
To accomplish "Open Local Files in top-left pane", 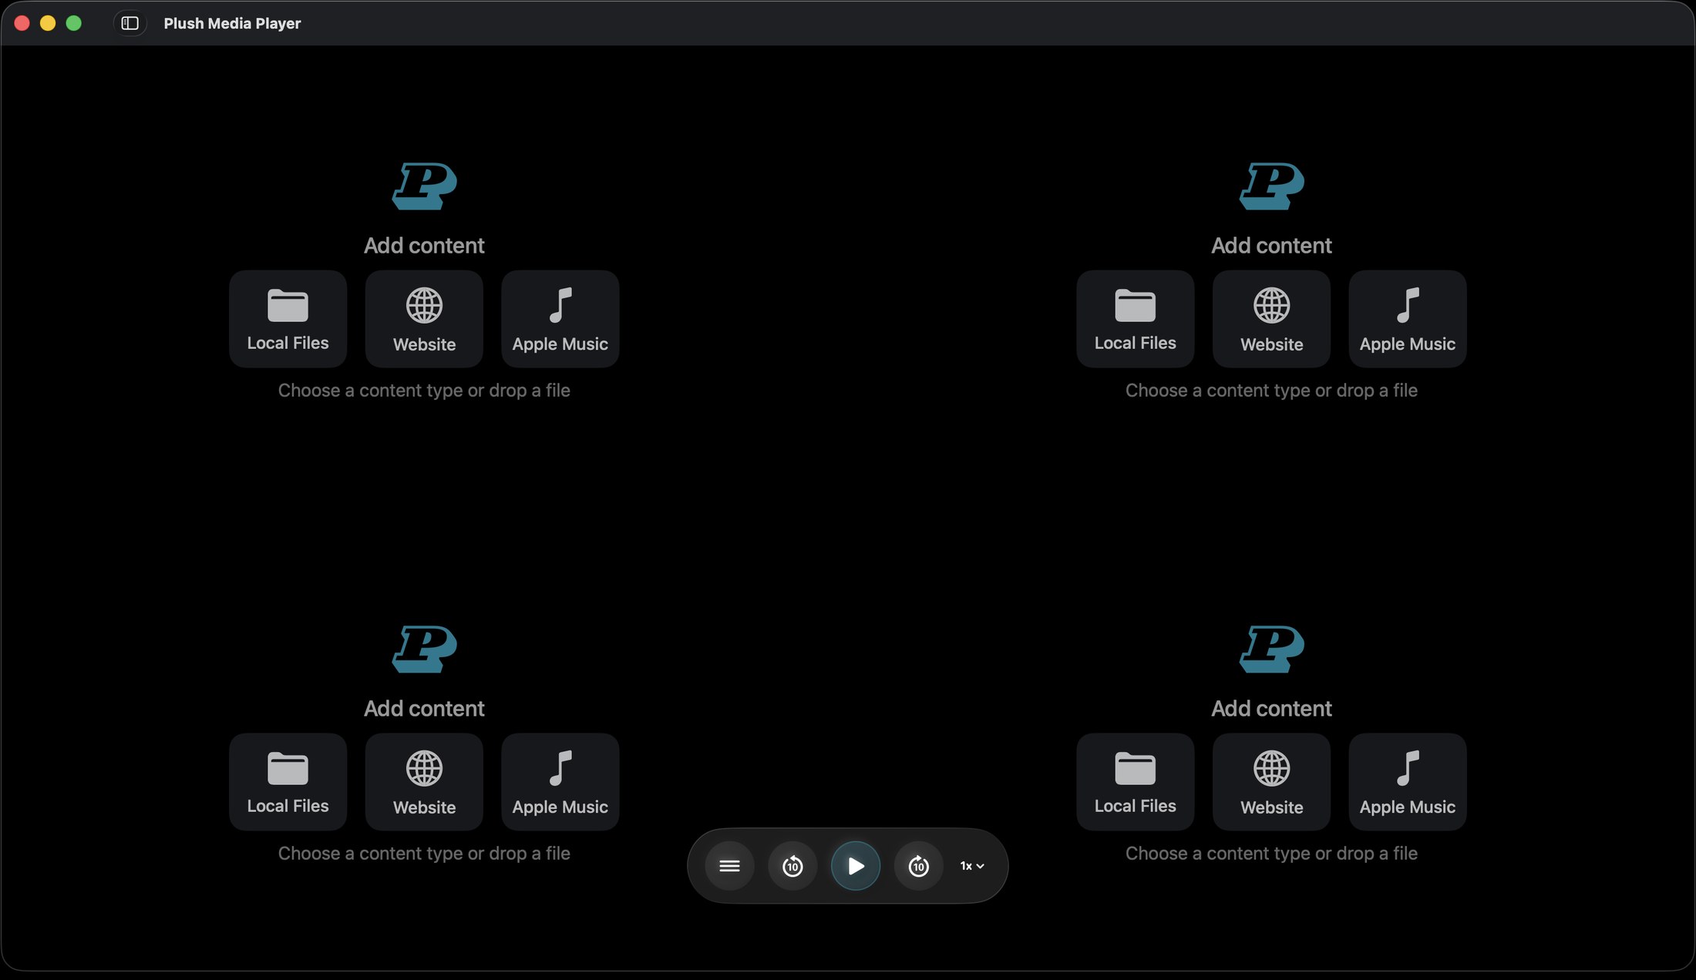I will 288,318.
